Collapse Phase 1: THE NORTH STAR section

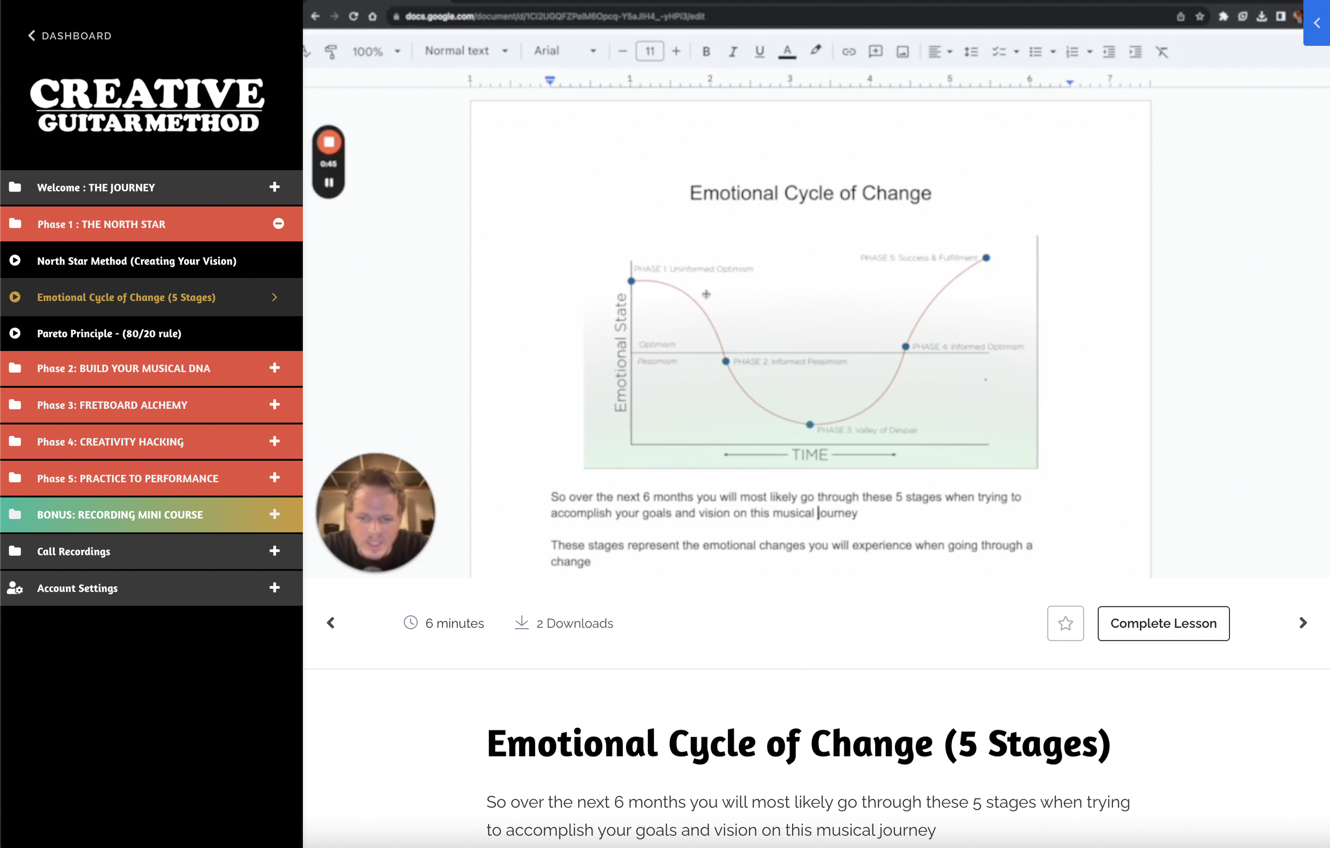point(278,224)
